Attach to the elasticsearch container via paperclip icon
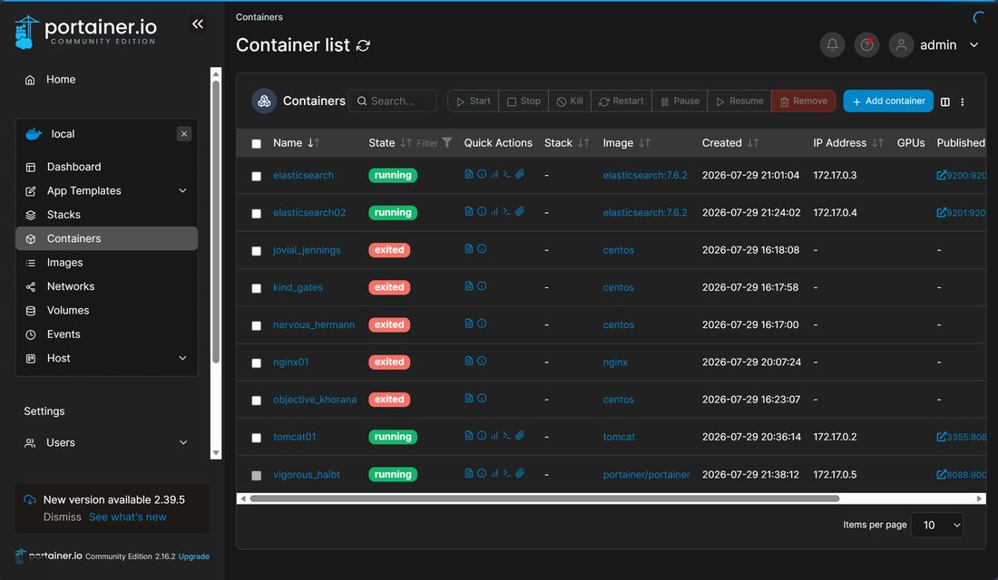 [520, 174]
